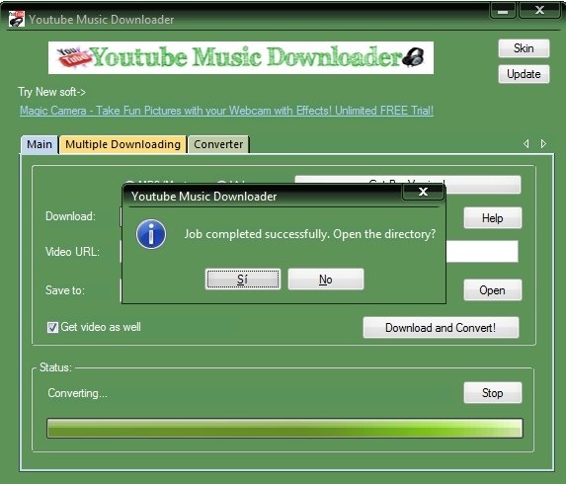This screenshot has width=566, height=484.
Task: Click Sí to open the directory
Action: click(x=243, y=279)
